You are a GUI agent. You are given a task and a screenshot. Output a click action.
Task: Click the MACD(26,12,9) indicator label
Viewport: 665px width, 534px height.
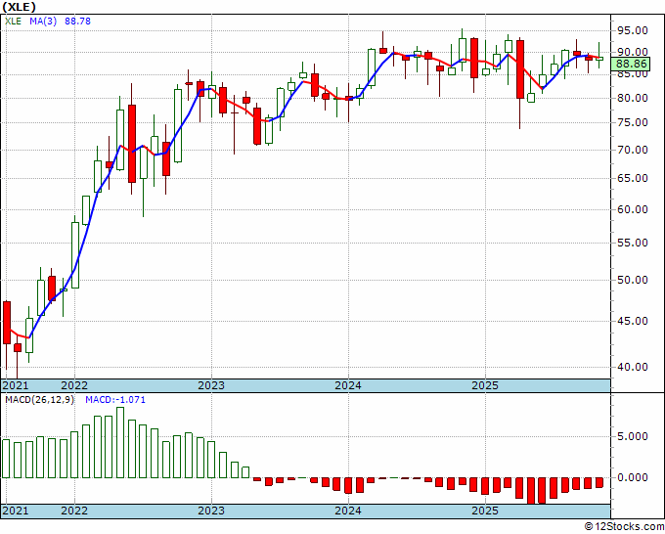(40, 400)
